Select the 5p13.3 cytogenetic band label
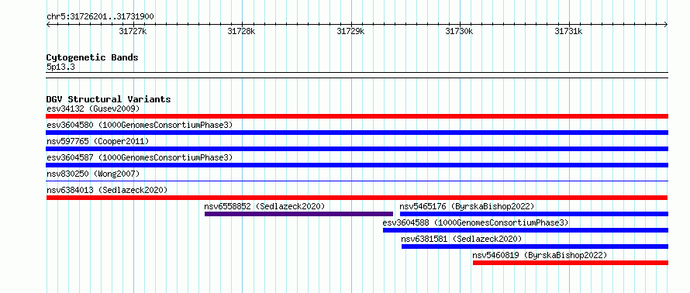The width and height of the screenshot is (690, 293). coord(60,67)
